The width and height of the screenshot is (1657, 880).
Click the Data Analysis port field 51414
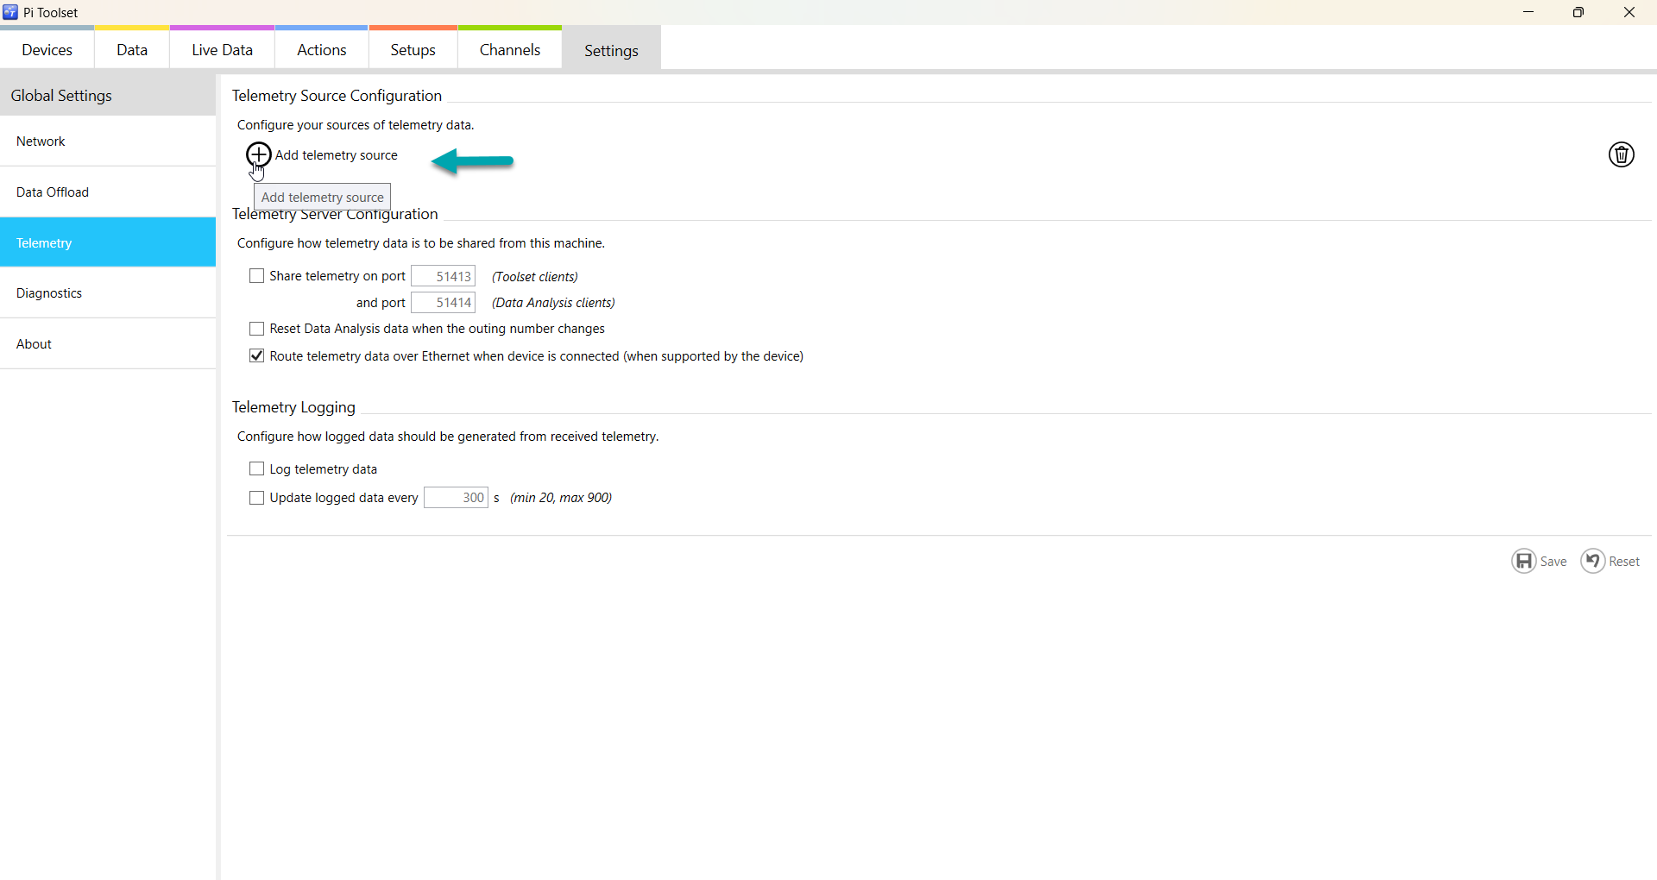pos(443,303)
